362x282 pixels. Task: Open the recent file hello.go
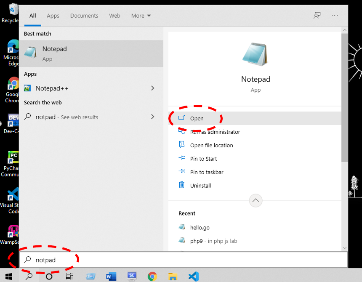coord(200,227)
